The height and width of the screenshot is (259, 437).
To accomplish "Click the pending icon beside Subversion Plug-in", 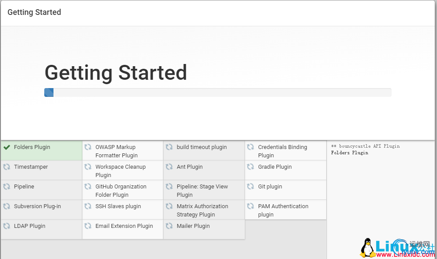I will (x=7, y=206).
